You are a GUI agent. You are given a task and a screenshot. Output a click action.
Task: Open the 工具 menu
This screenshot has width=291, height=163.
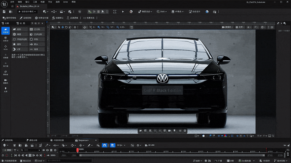[x=35, y=2]
